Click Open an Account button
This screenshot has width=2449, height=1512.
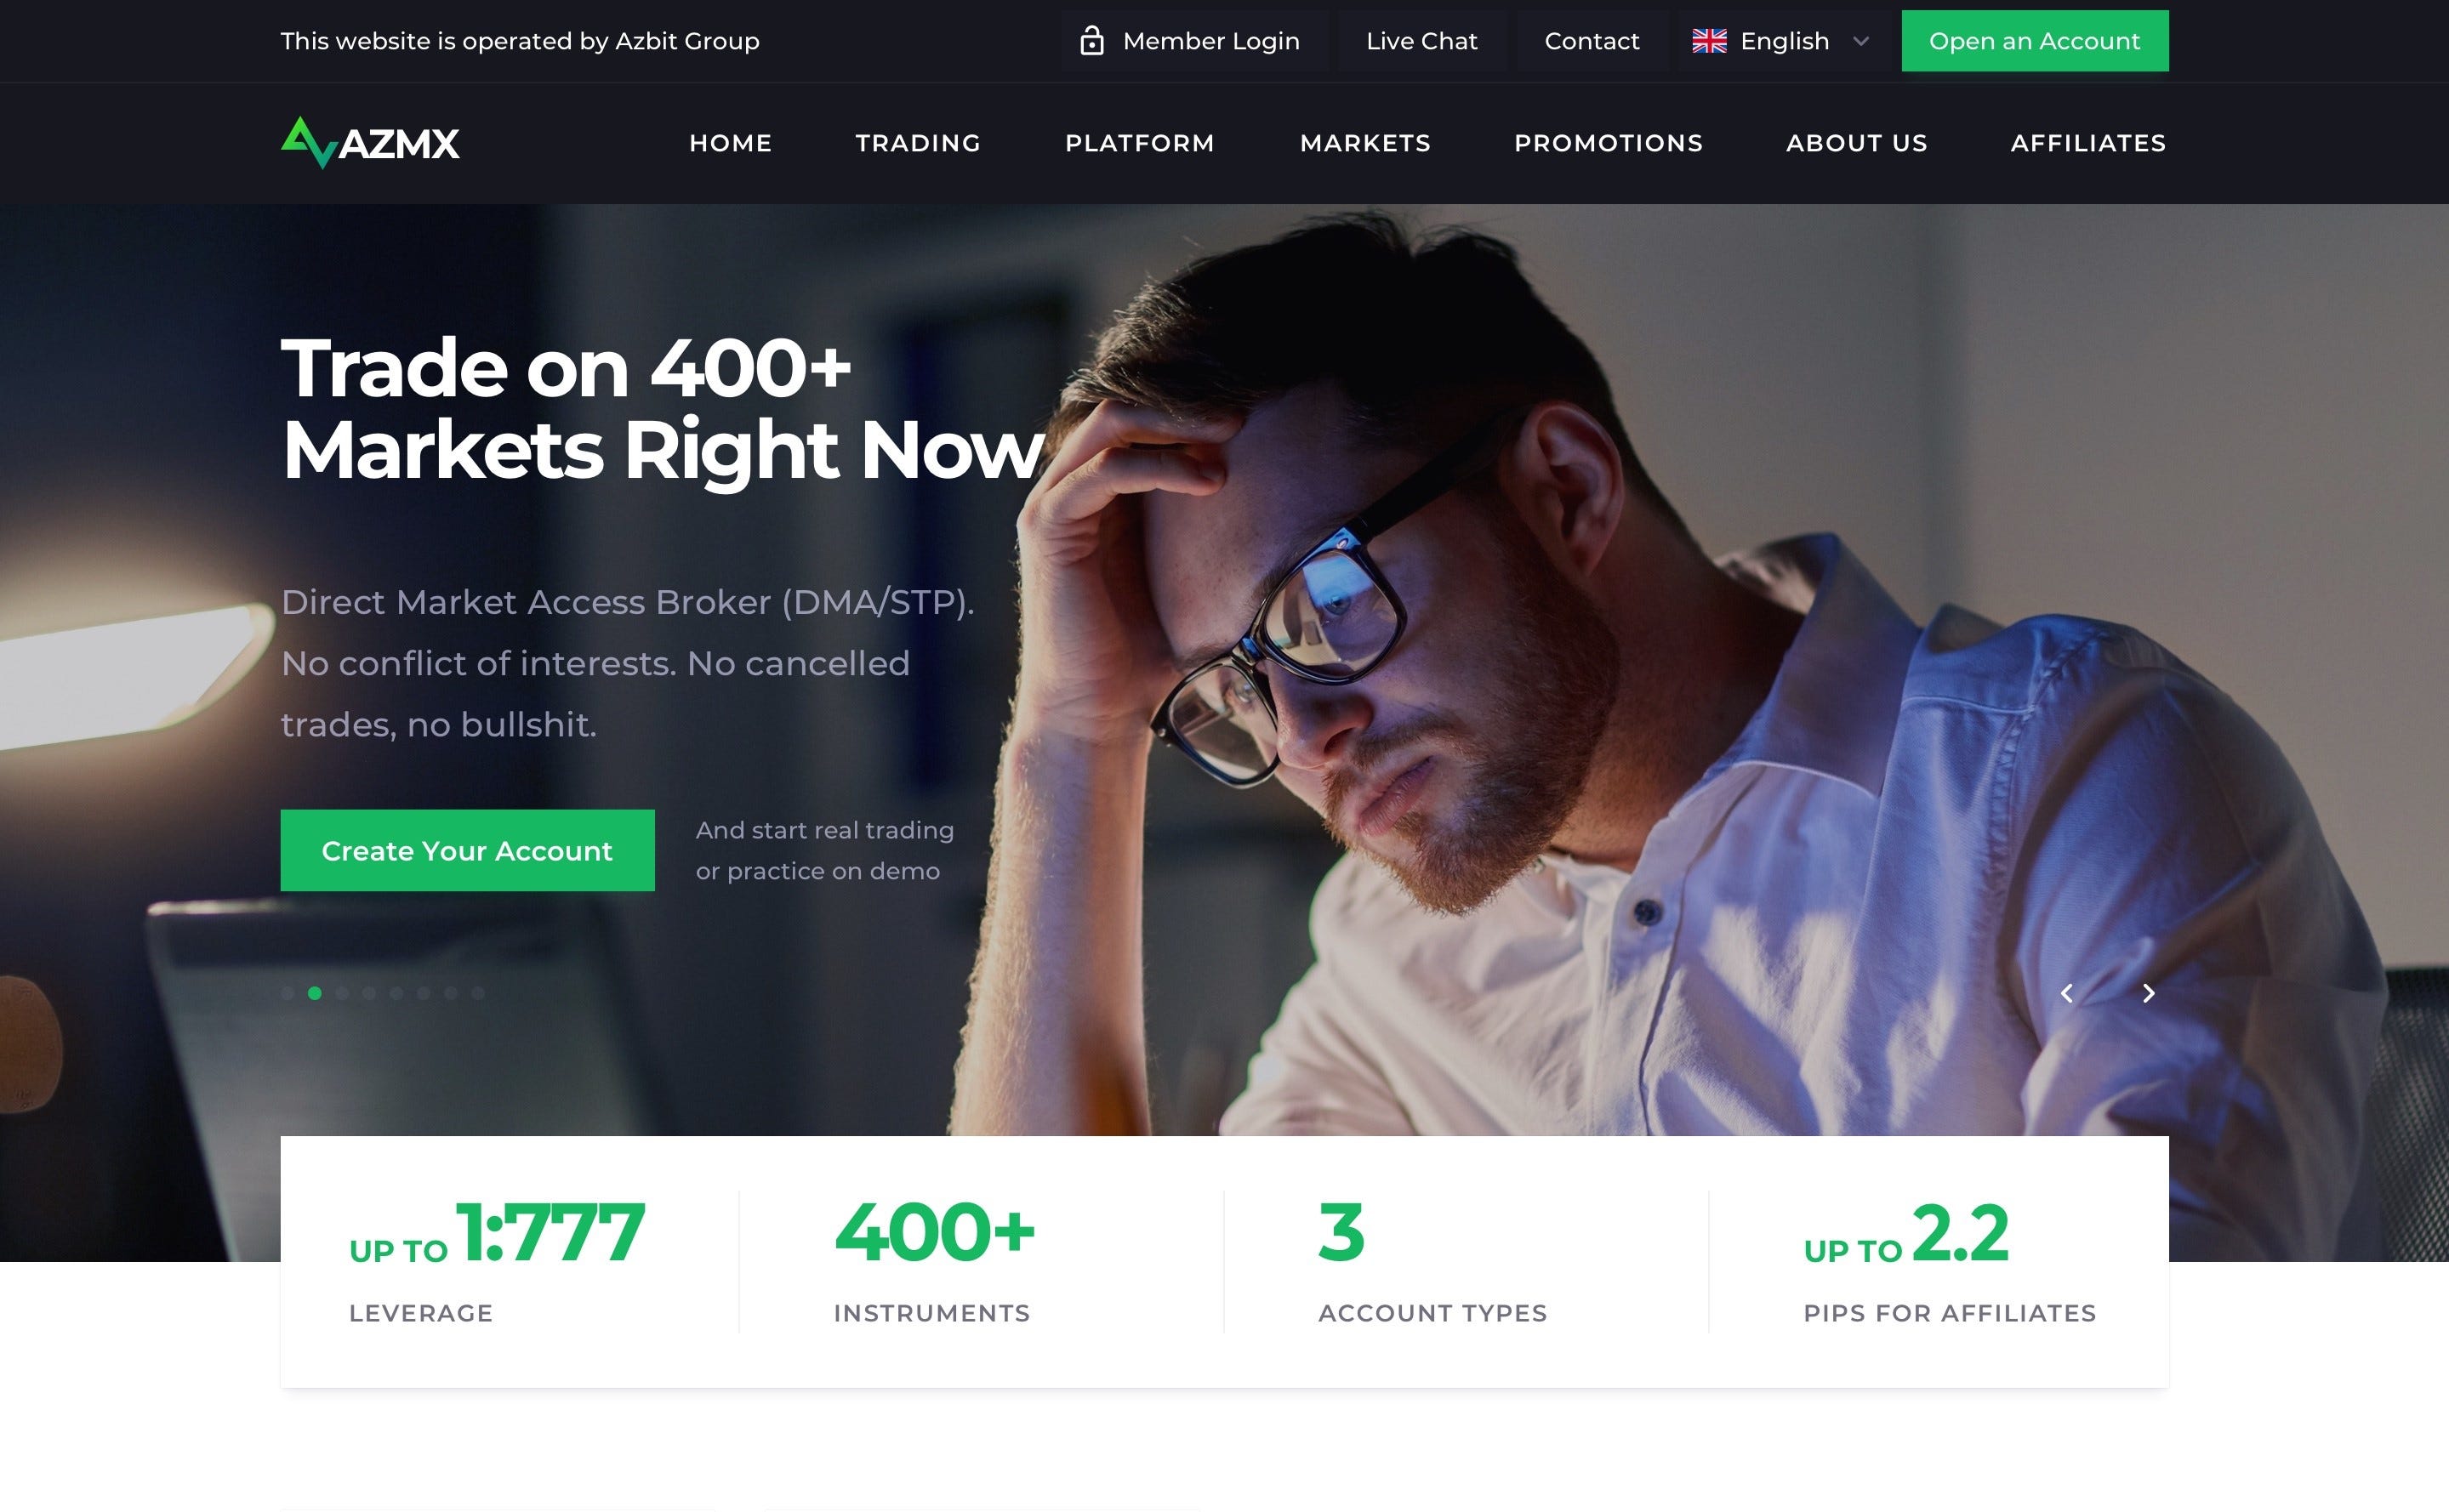click(x=2034, y=41)
